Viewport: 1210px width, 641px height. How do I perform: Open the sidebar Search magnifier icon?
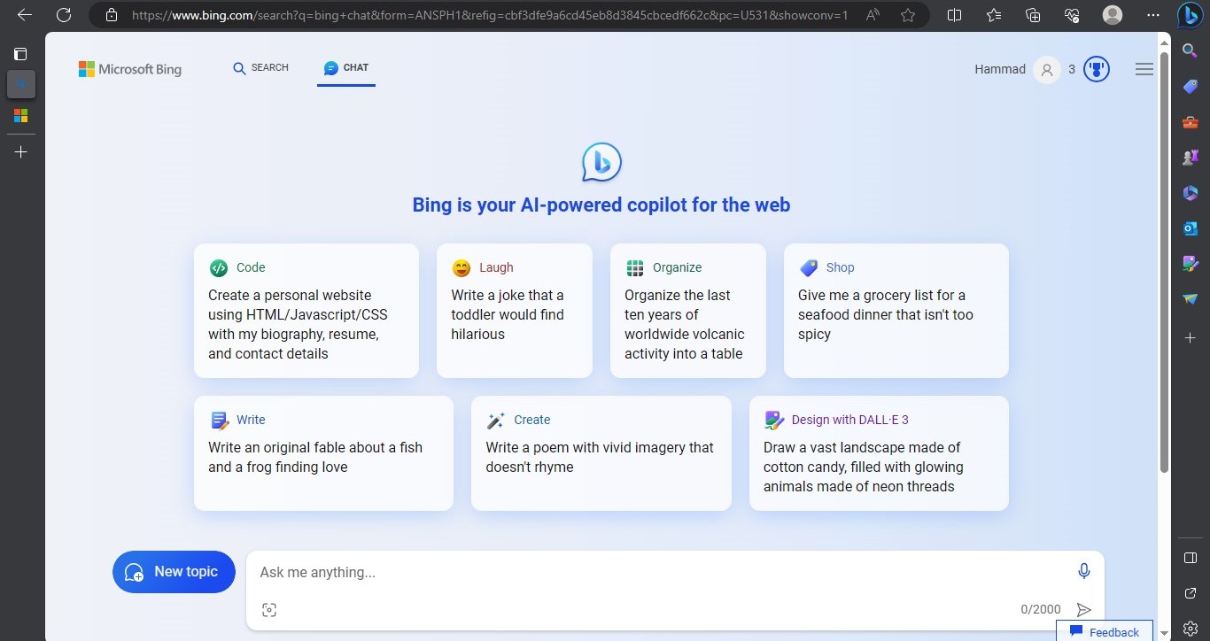click(1191, 51)
